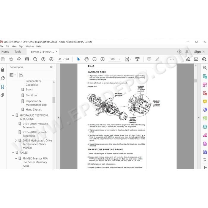The width and height of the screenshot is (208, 208).
Task: Open the View menu
Action: [14, 46]
